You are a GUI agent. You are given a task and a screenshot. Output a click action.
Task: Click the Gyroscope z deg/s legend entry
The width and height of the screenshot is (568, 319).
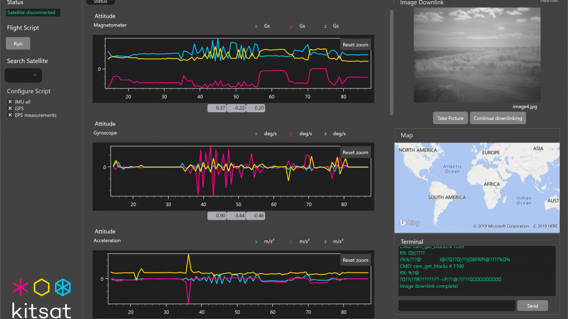(335, 134)
